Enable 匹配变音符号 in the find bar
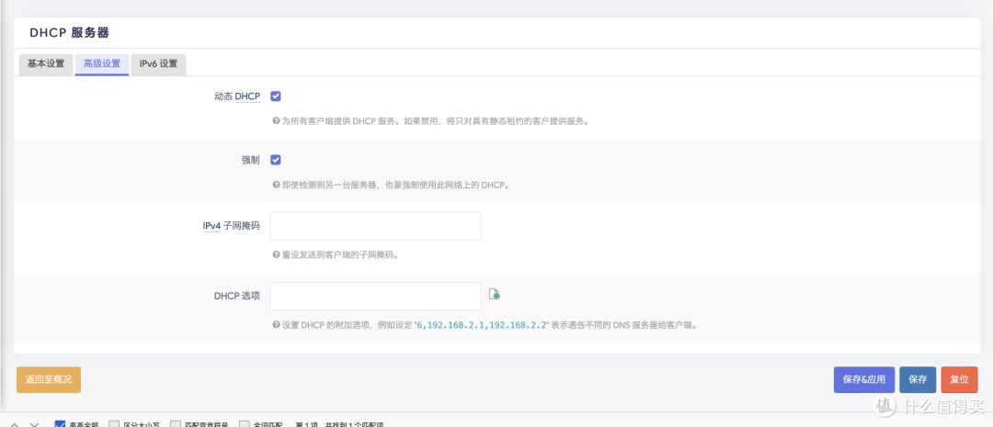This screenshot has height=427, width=993. point(176,424)
